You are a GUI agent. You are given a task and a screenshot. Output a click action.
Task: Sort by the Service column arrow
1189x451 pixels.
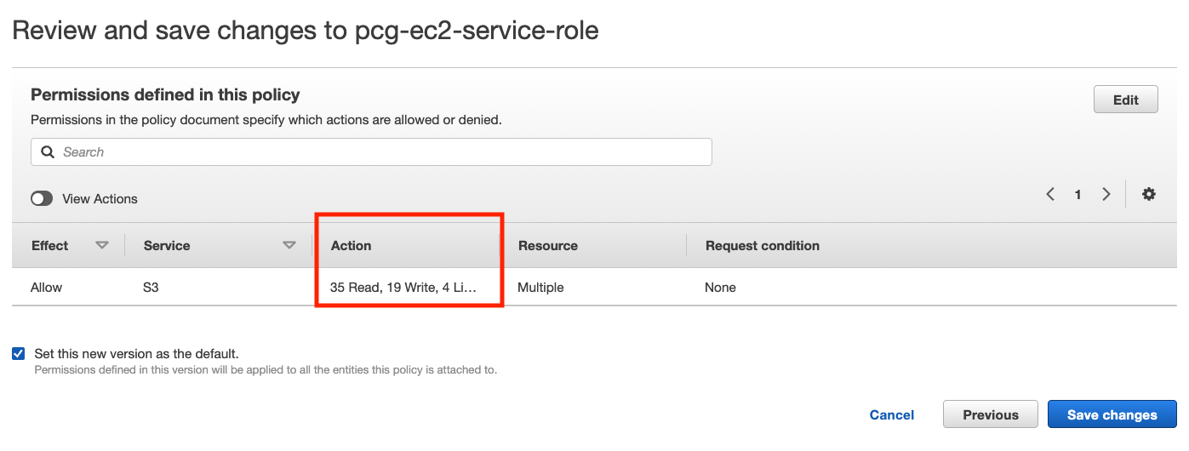point(289,245)
